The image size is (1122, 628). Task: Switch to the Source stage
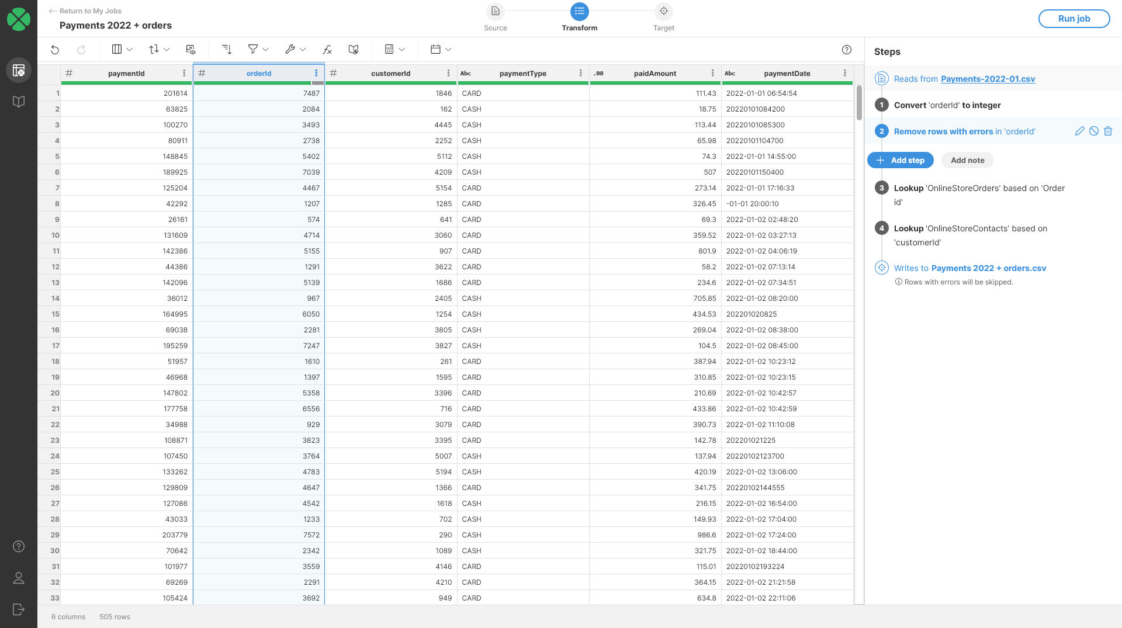click(x=495, y=18)
